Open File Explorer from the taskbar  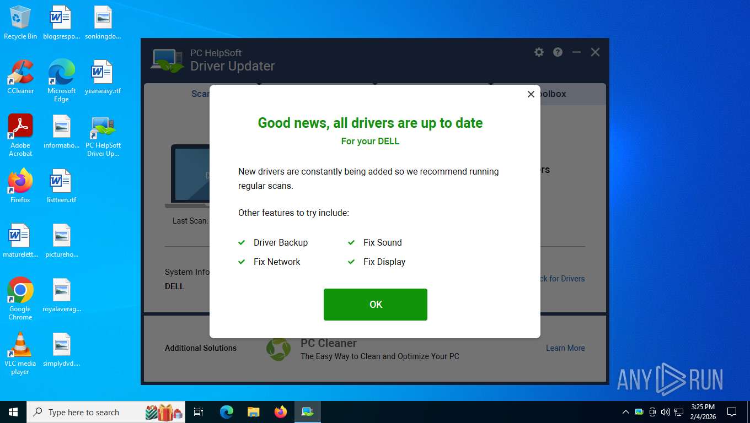253,412
